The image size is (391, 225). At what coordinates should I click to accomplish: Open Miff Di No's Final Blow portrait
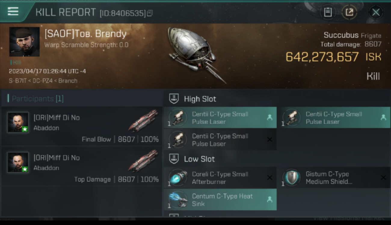[18, 122]
